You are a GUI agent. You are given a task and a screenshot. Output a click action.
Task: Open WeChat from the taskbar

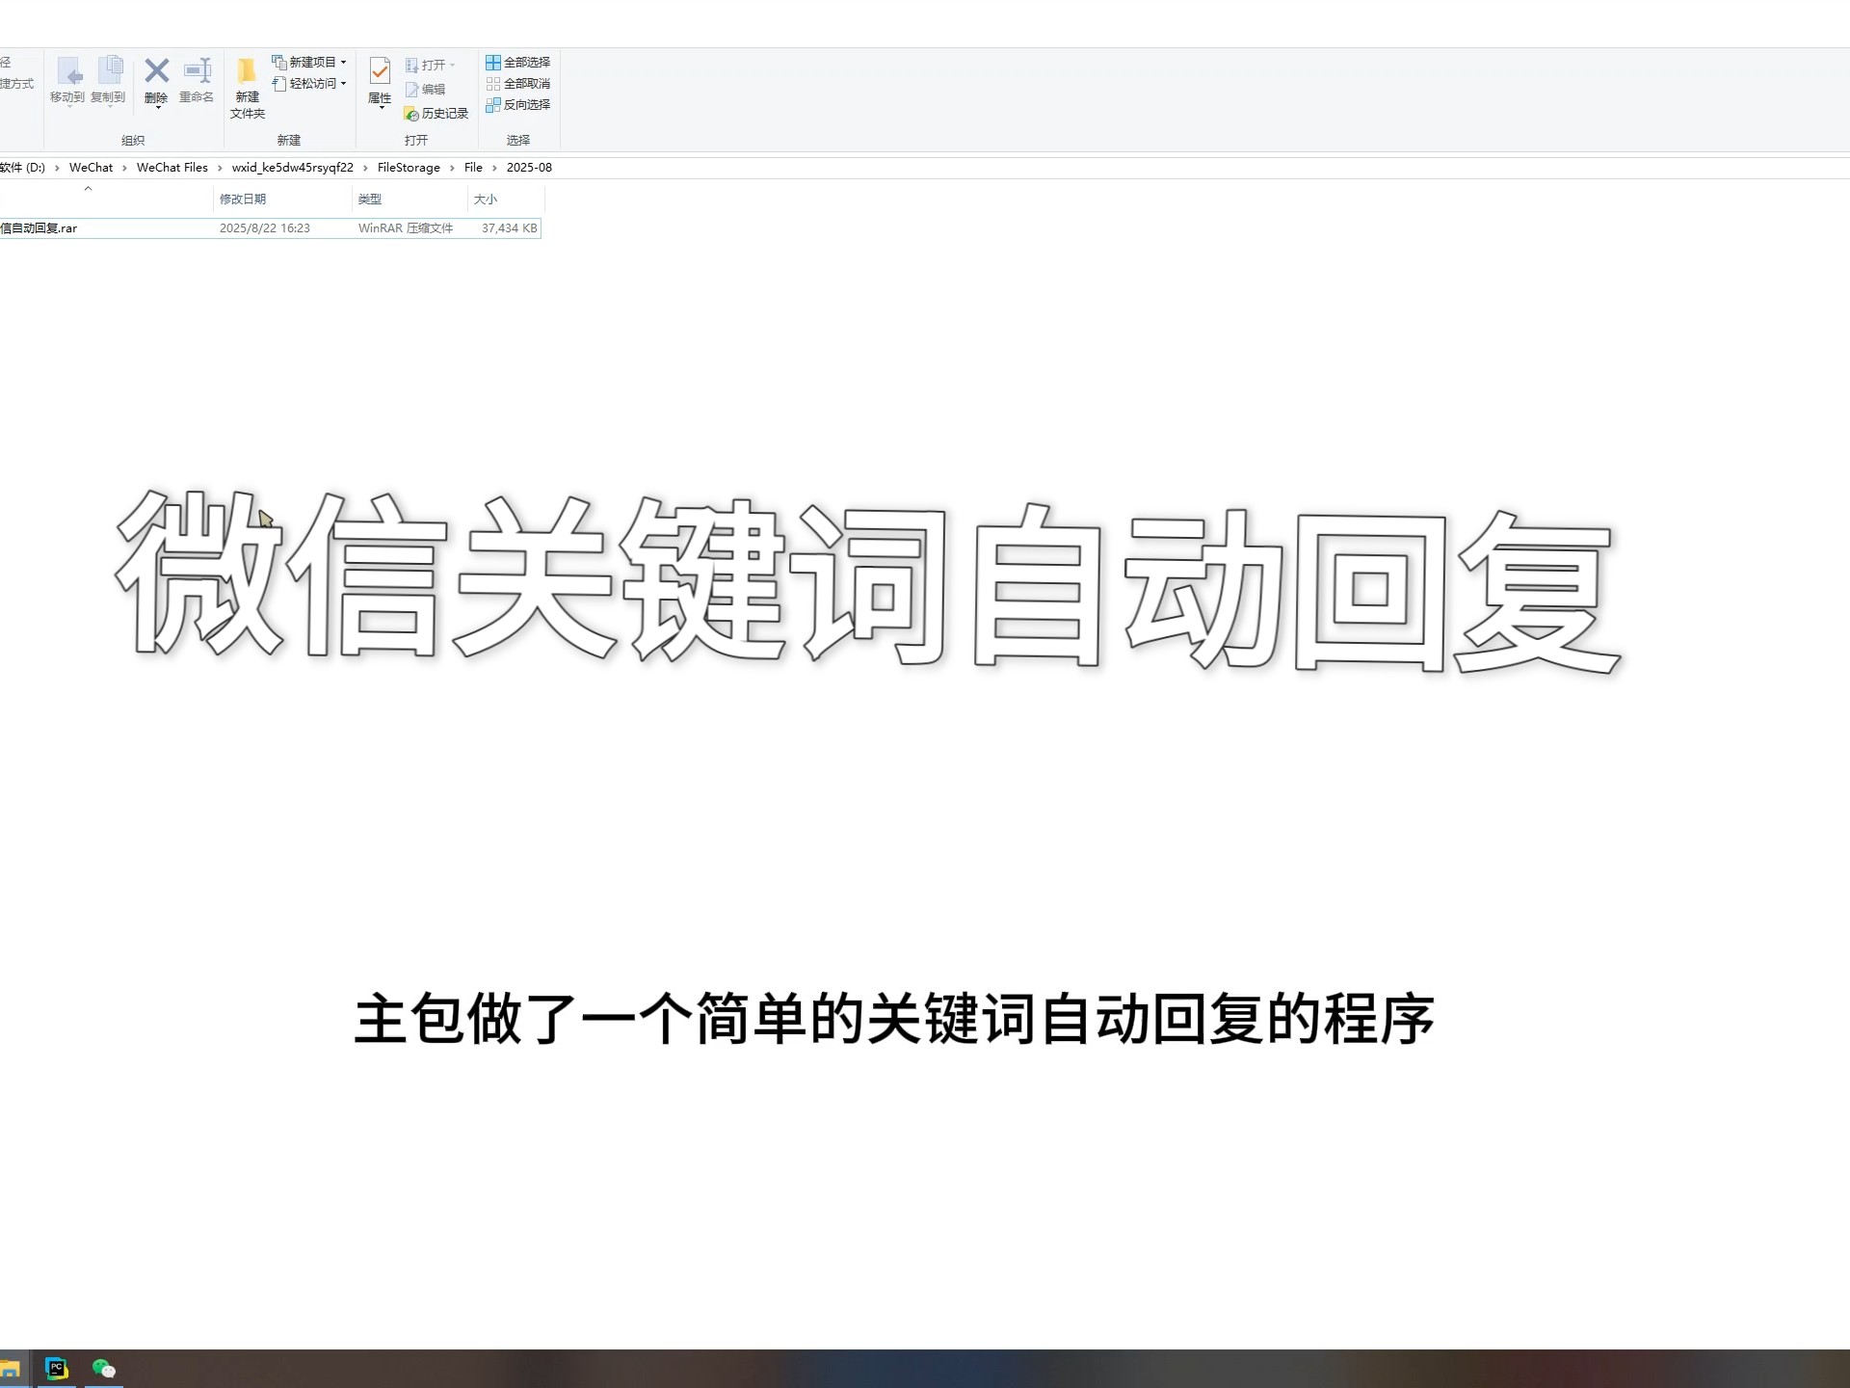point(104,1369)
